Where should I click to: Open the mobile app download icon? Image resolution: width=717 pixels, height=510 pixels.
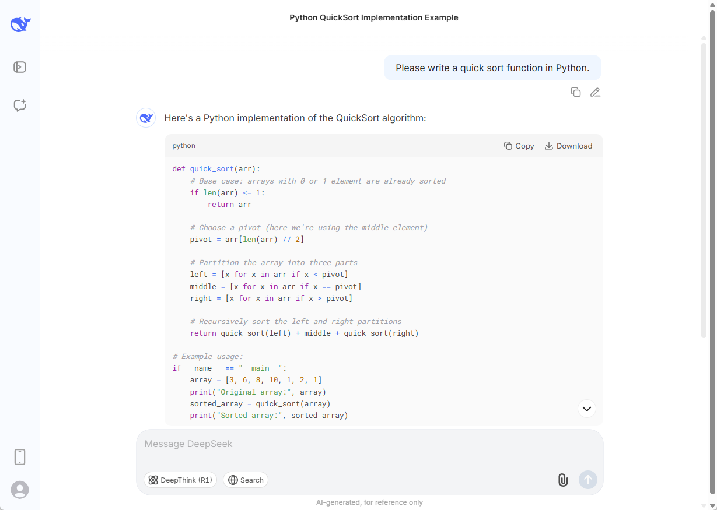tap(20, 457)
